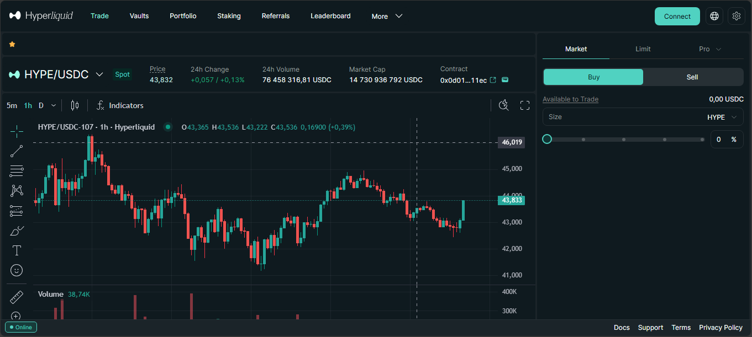Click the 46,019 crosshair price label
The height and width of the screenshot is (337, 752).
(x=511, y=142)
